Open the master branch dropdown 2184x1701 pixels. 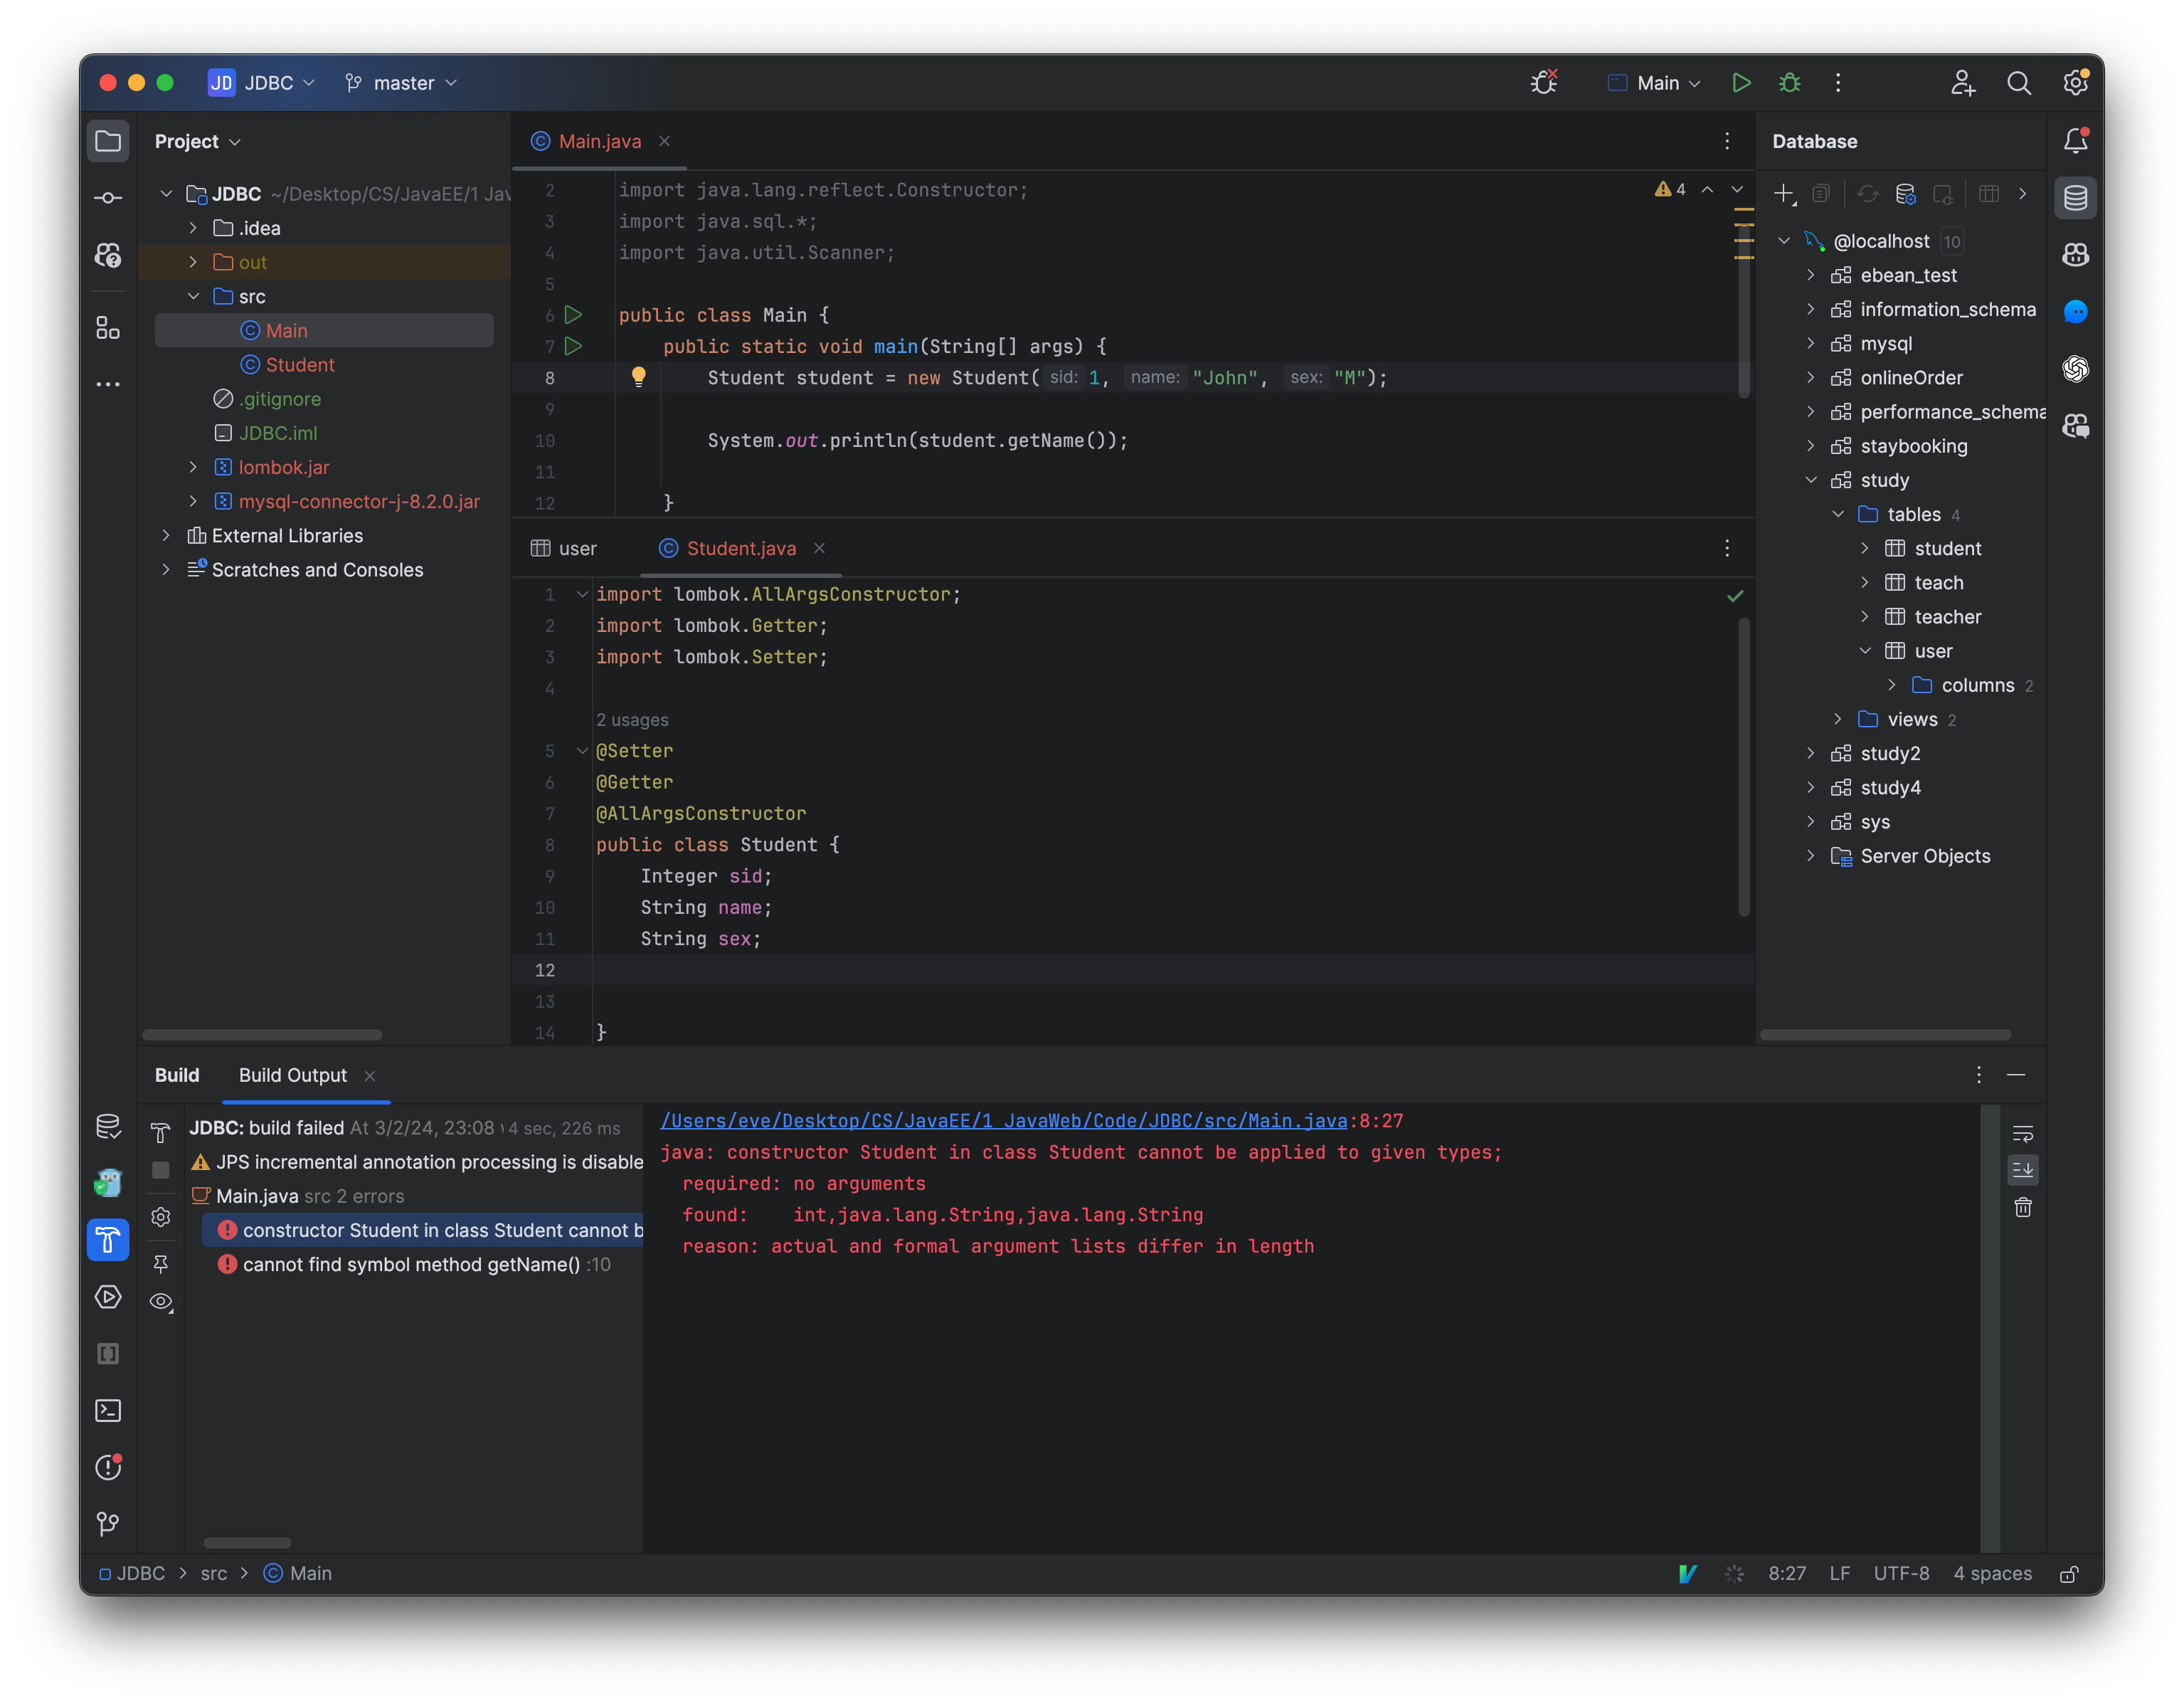tap(403, 83)
